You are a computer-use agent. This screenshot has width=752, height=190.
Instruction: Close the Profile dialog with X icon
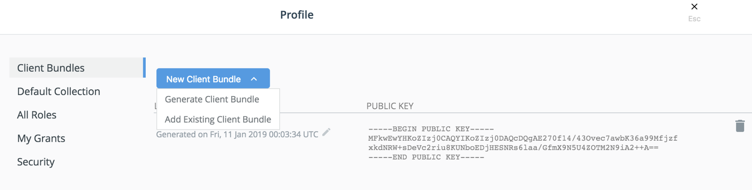click(x=694, y=6)
